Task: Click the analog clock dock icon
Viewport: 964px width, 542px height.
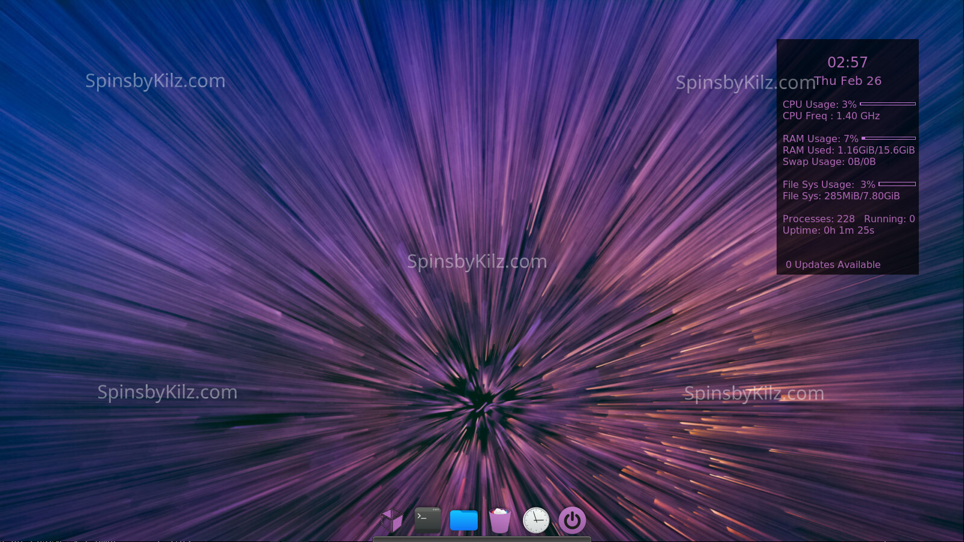Action: pyautogui.click(x=536, y=520)
